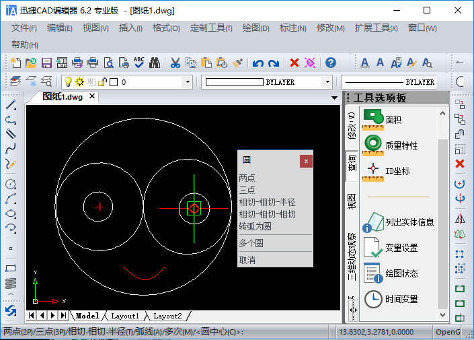The image size is (474, 340).
Task: Open Find with the binoculars icon
Action: [155, 63]
